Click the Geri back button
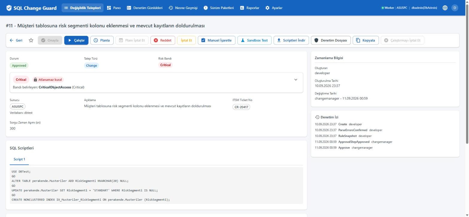 pos(16,40)
